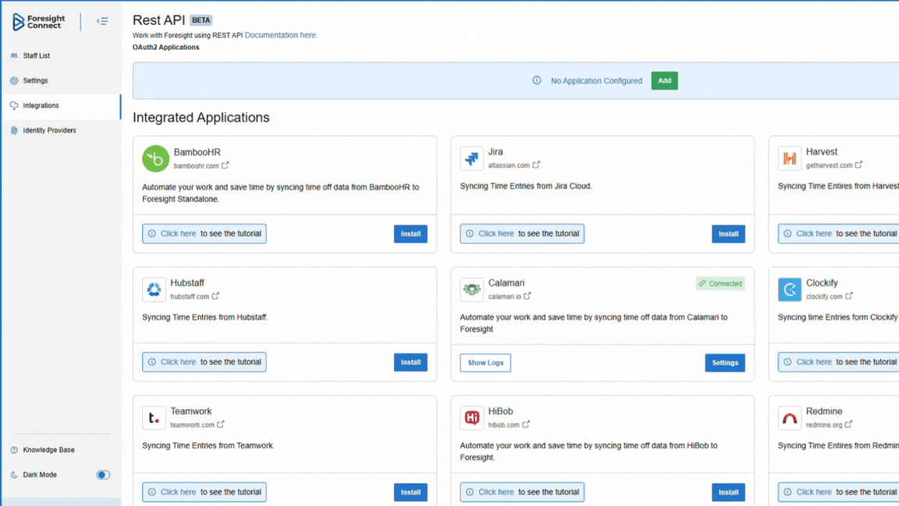Open the REST API Documentation here link

280,35
